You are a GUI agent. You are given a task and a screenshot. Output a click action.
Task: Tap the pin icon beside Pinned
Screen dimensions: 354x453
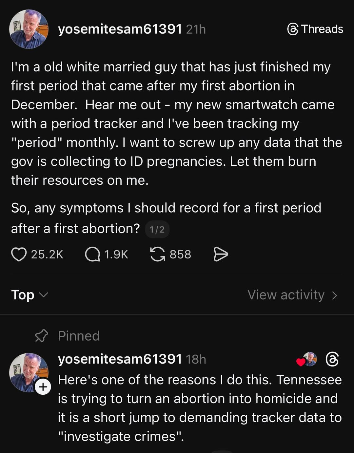pos(41,336)
